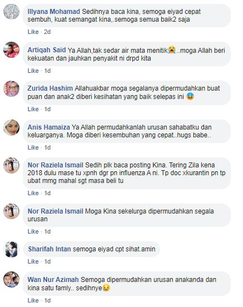The width and height of the screenshot is (243, 307).
Task: Click the 1d timestamp on Zurida Hashim's comment
Action: click(47, 109)
